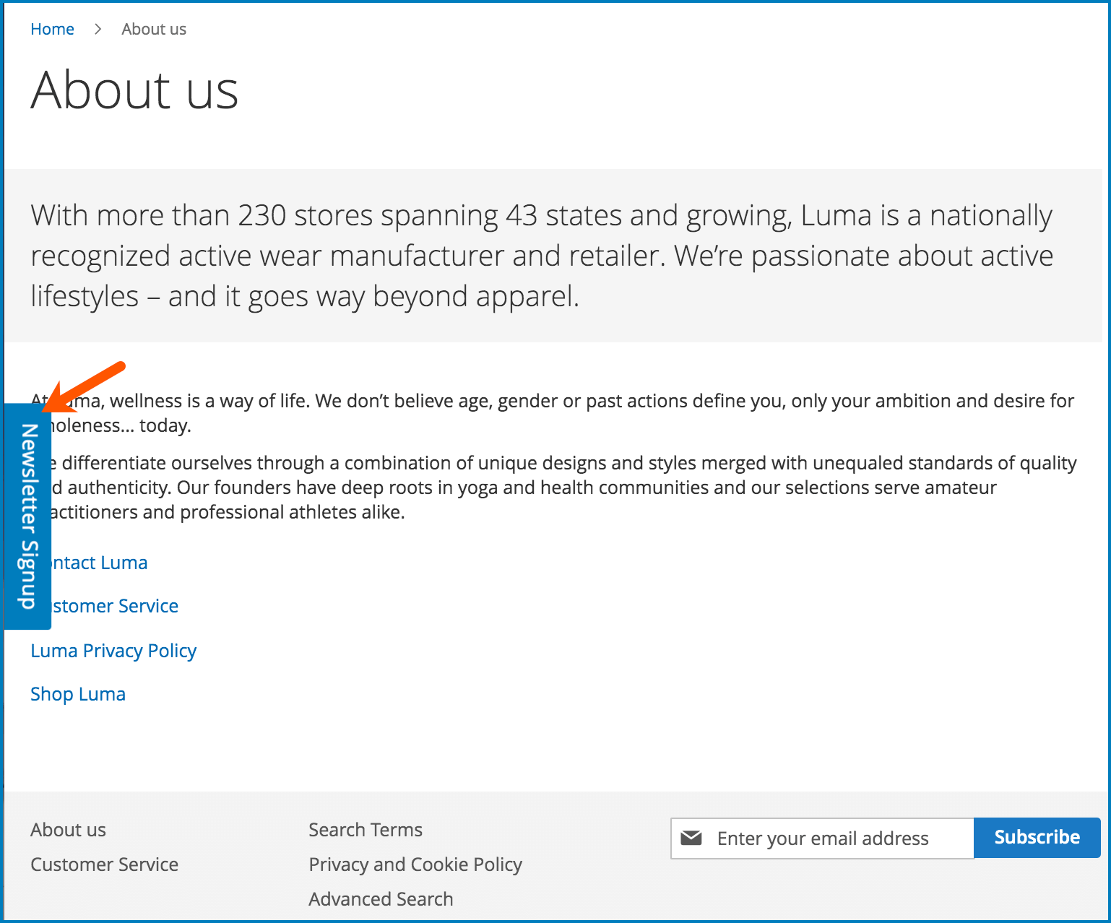The image size is (1111, 923).
Task: Open the Contact Luma link
Action: [x=101, y=563]
